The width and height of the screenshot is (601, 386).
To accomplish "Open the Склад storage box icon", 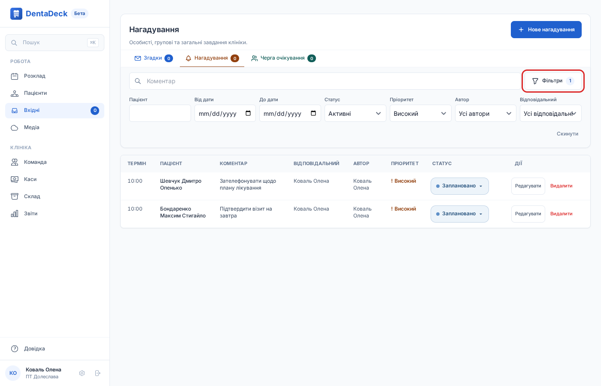I will (15, 196).
